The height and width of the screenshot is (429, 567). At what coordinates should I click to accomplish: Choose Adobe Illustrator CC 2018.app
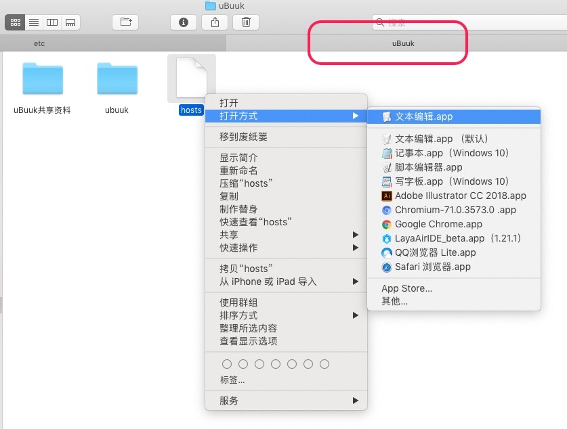click(460, 196)
